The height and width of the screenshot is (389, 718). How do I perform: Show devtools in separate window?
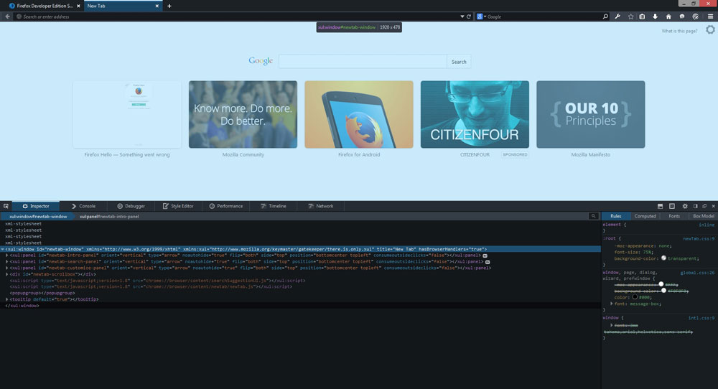pos(704,207)
